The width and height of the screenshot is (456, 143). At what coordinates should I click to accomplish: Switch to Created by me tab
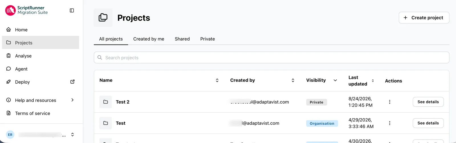coord(149,39)
